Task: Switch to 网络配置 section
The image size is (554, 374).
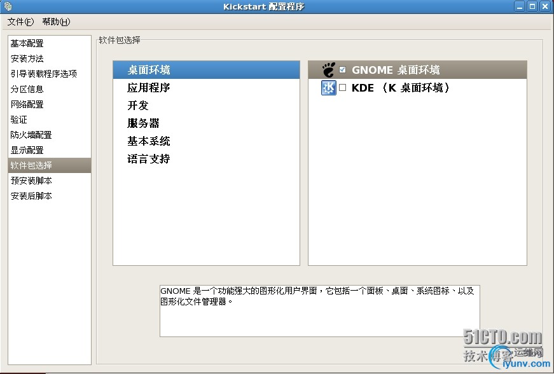Action: pyautogui.click(x=50, y=104)
